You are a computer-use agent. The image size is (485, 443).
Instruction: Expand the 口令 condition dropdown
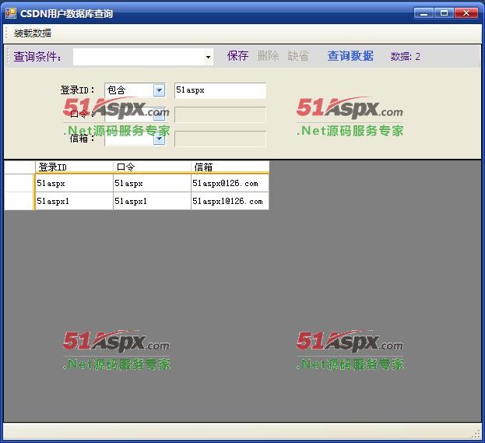click(159, 114)
